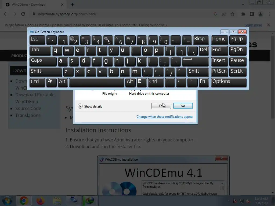Click the right arrow key
Screen dimensions: 275x206
tap(192, 83)
